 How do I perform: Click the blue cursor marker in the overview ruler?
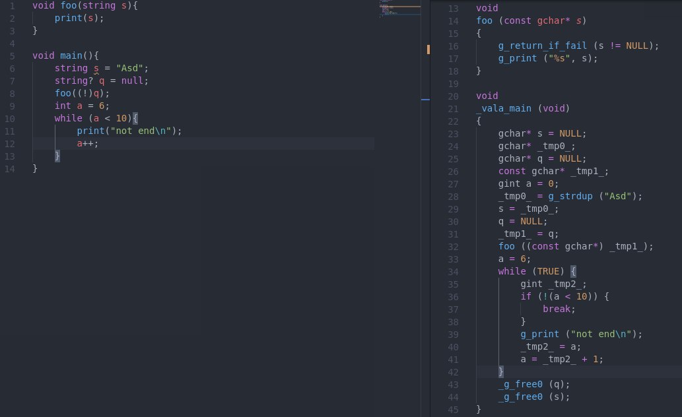tap(425, 100)
